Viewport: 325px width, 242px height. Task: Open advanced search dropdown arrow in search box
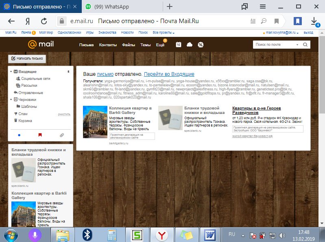pos(297,45)
